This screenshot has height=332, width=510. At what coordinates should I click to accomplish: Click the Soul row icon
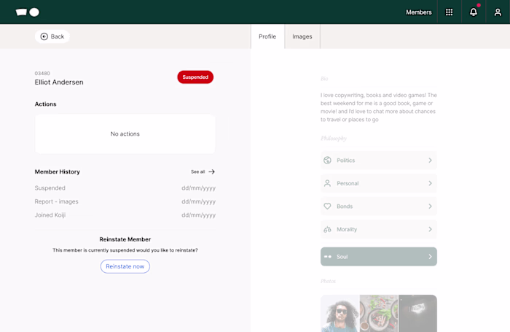pos(328,257)
